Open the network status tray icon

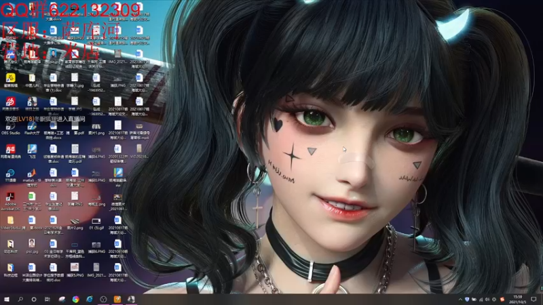481,300
